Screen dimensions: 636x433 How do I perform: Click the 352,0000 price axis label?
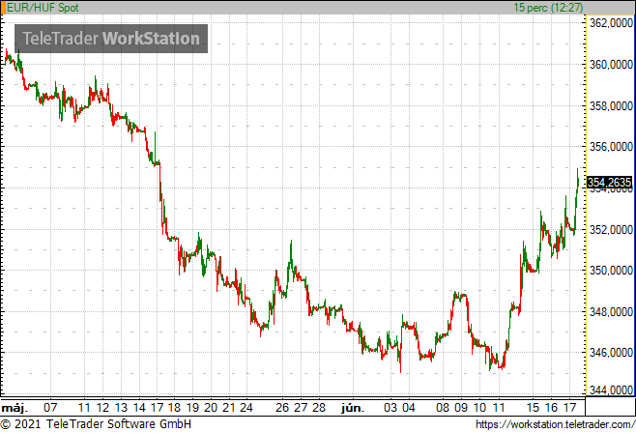[611, 229]
